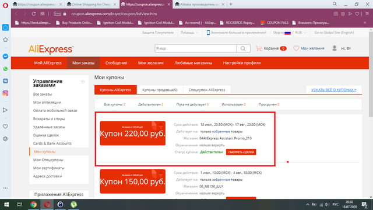Click СМОТРЕТЬ СДЕЛКИ for 220 руб coupon
373x210 pixels.
(241, 152)
